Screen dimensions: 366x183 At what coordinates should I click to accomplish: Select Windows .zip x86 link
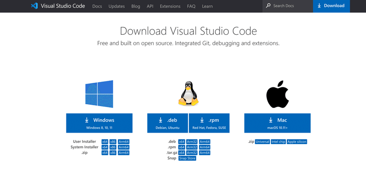tap(113, 153)
